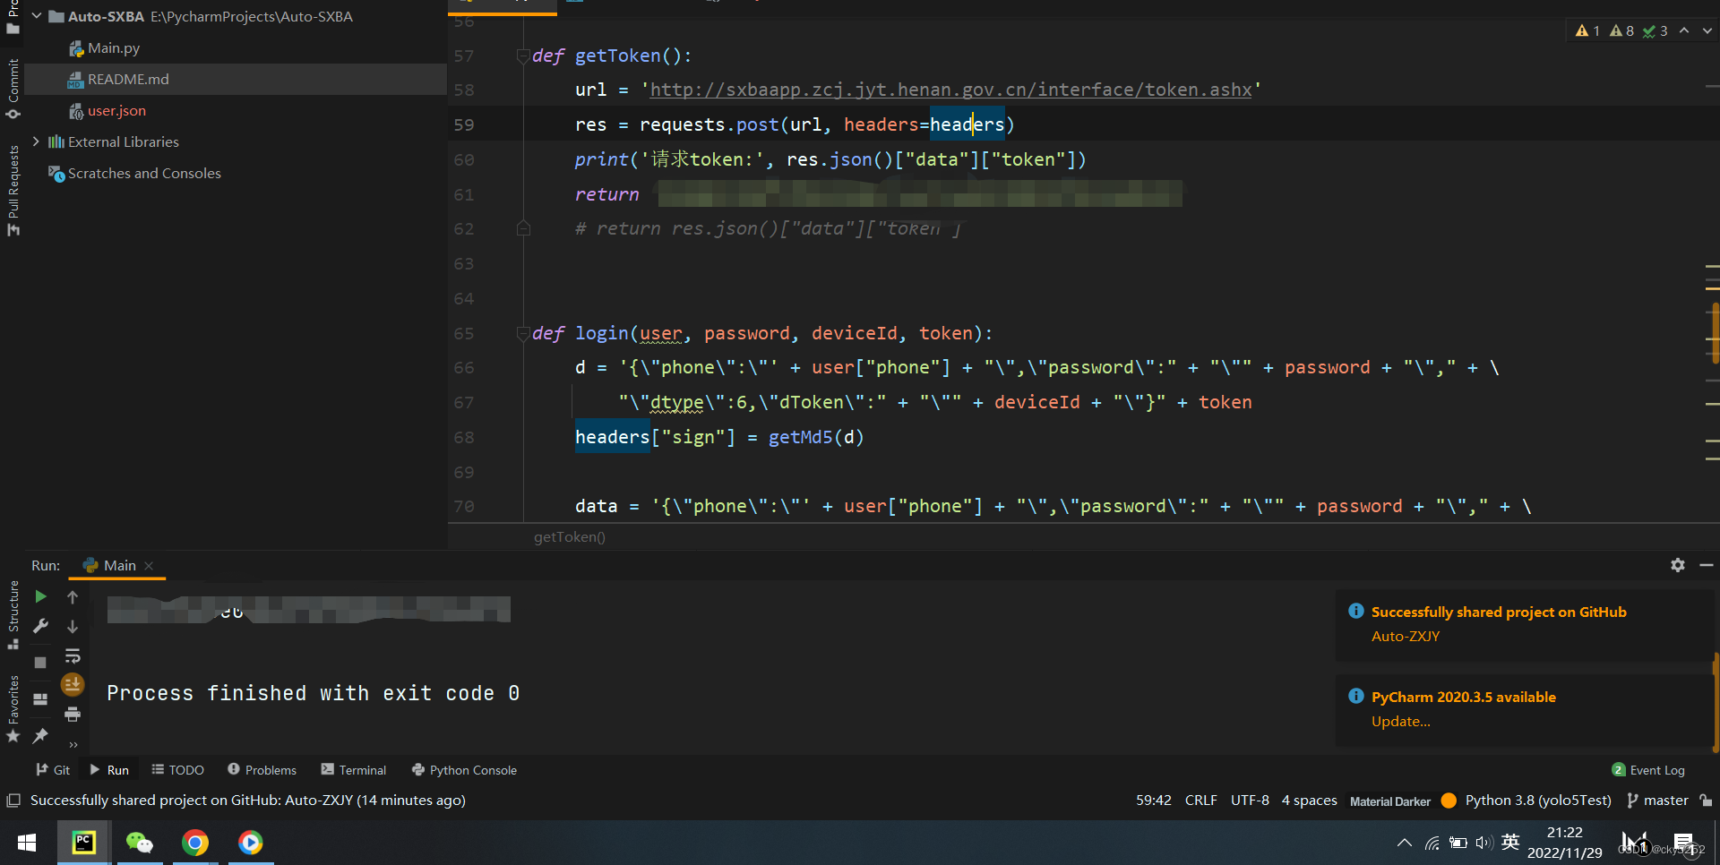Open the Problems tool window
Image resolution: width=1720 pixels, height=865 pixels.
[x=262, y=770]
